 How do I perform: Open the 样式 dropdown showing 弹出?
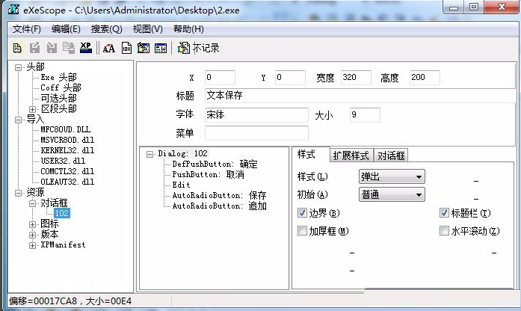pyautogui.click(x=391, y=177)
